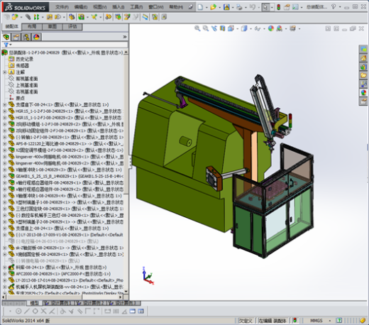Click the New document icon
This screenshot has width=369, height=325.
point(200,7)
